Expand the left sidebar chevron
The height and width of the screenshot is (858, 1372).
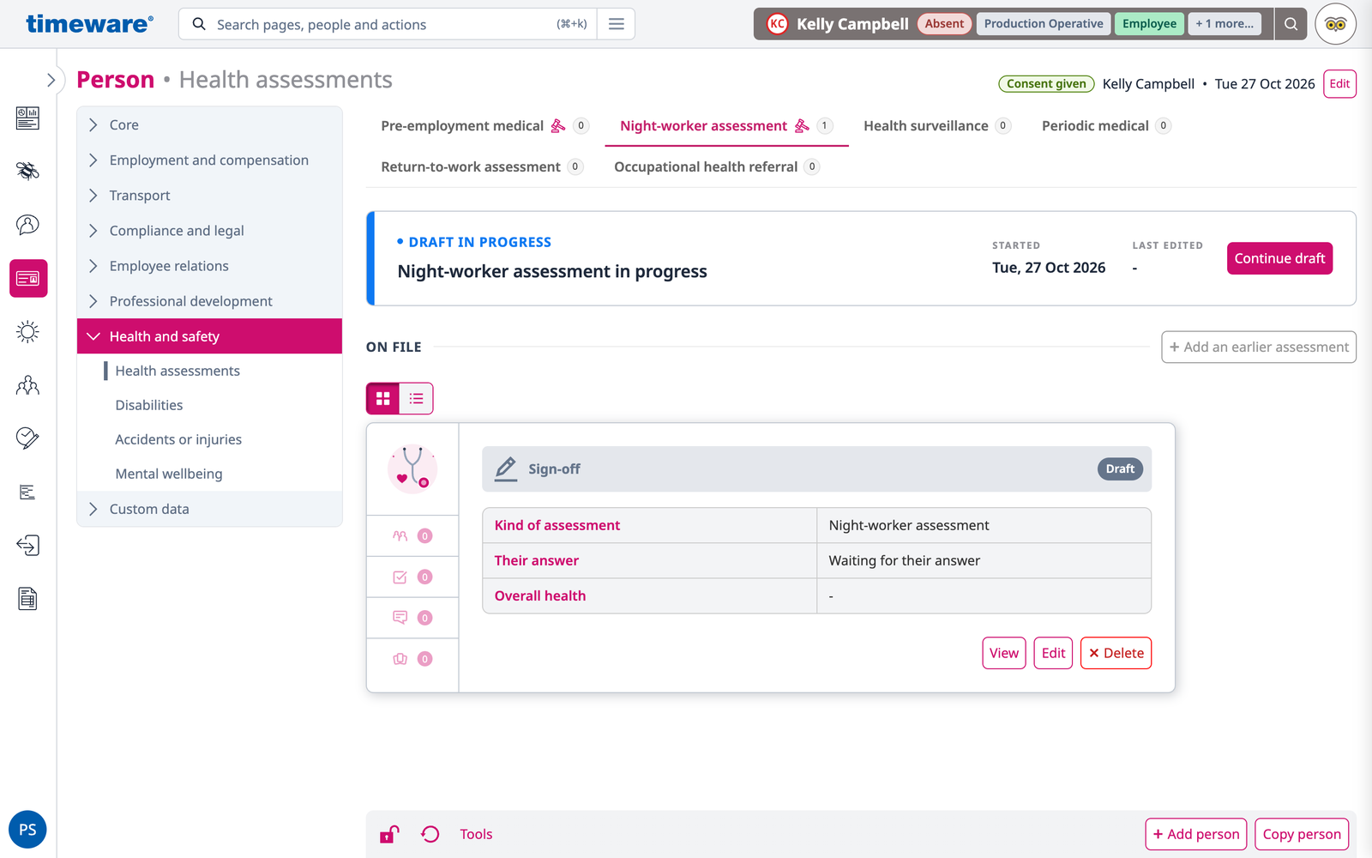(51, 80)
